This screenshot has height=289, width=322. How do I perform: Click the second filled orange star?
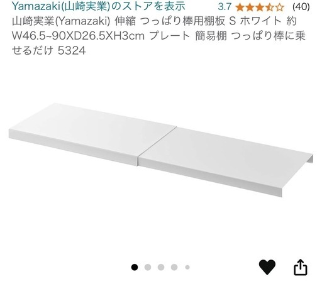point(250,8)
